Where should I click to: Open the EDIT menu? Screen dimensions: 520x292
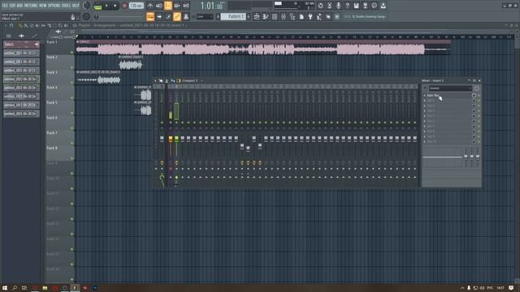pos(12,6)
